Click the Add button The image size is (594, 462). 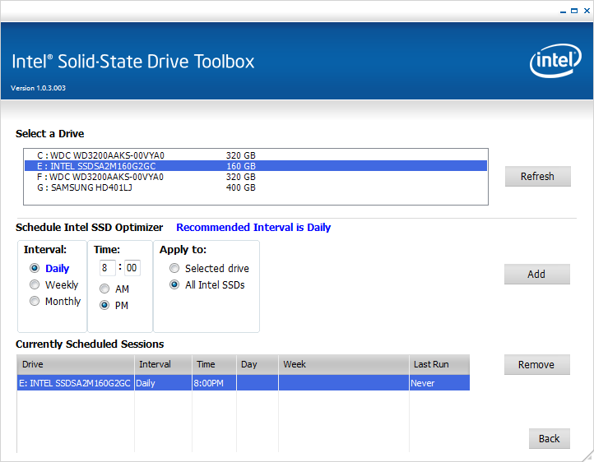(x=536, y=274)
